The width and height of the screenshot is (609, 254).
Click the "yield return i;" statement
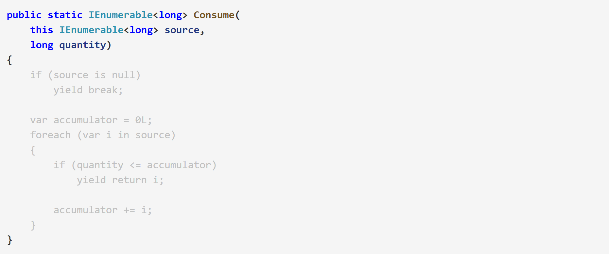(120, 180)
